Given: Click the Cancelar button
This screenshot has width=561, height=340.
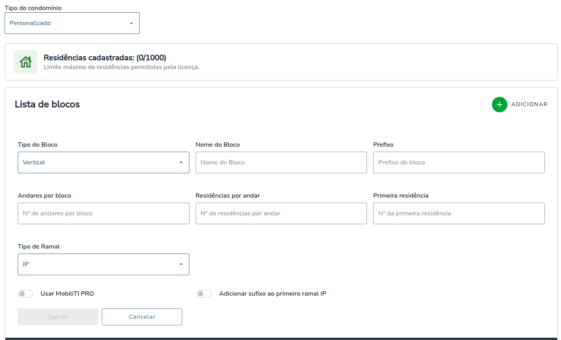Looking at the screenshot, I should click(142, 317).
